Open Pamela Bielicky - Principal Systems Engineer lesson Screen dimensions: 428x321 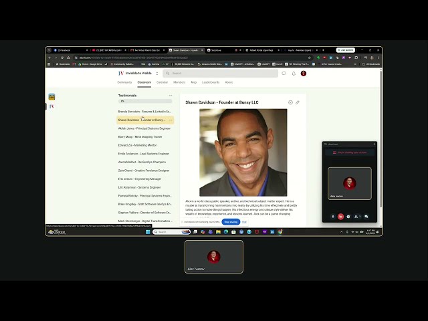click(144, 196)
